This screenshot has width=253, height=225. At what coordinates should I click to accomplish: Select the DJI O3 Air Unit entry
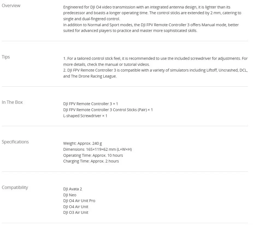(x=76, y=212)
